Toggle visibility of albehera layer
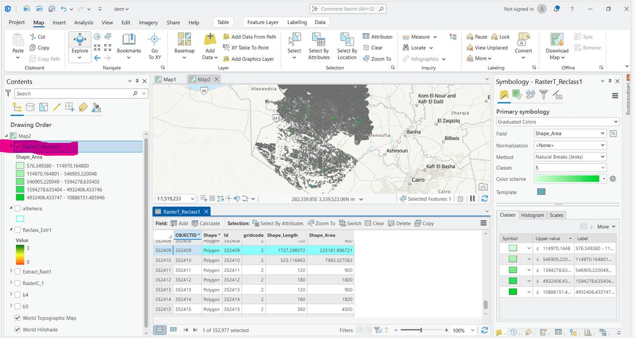The image size is (635, 338). click(x=18, y=208)
